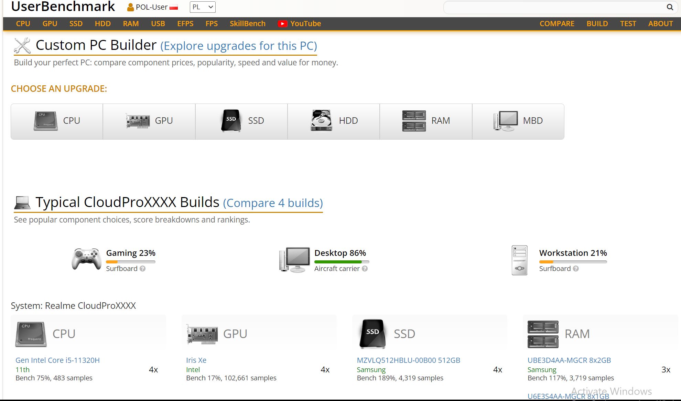Click the Workstation tower icon
The height and width of the screenshot is (401, 681).
[519, 260]
